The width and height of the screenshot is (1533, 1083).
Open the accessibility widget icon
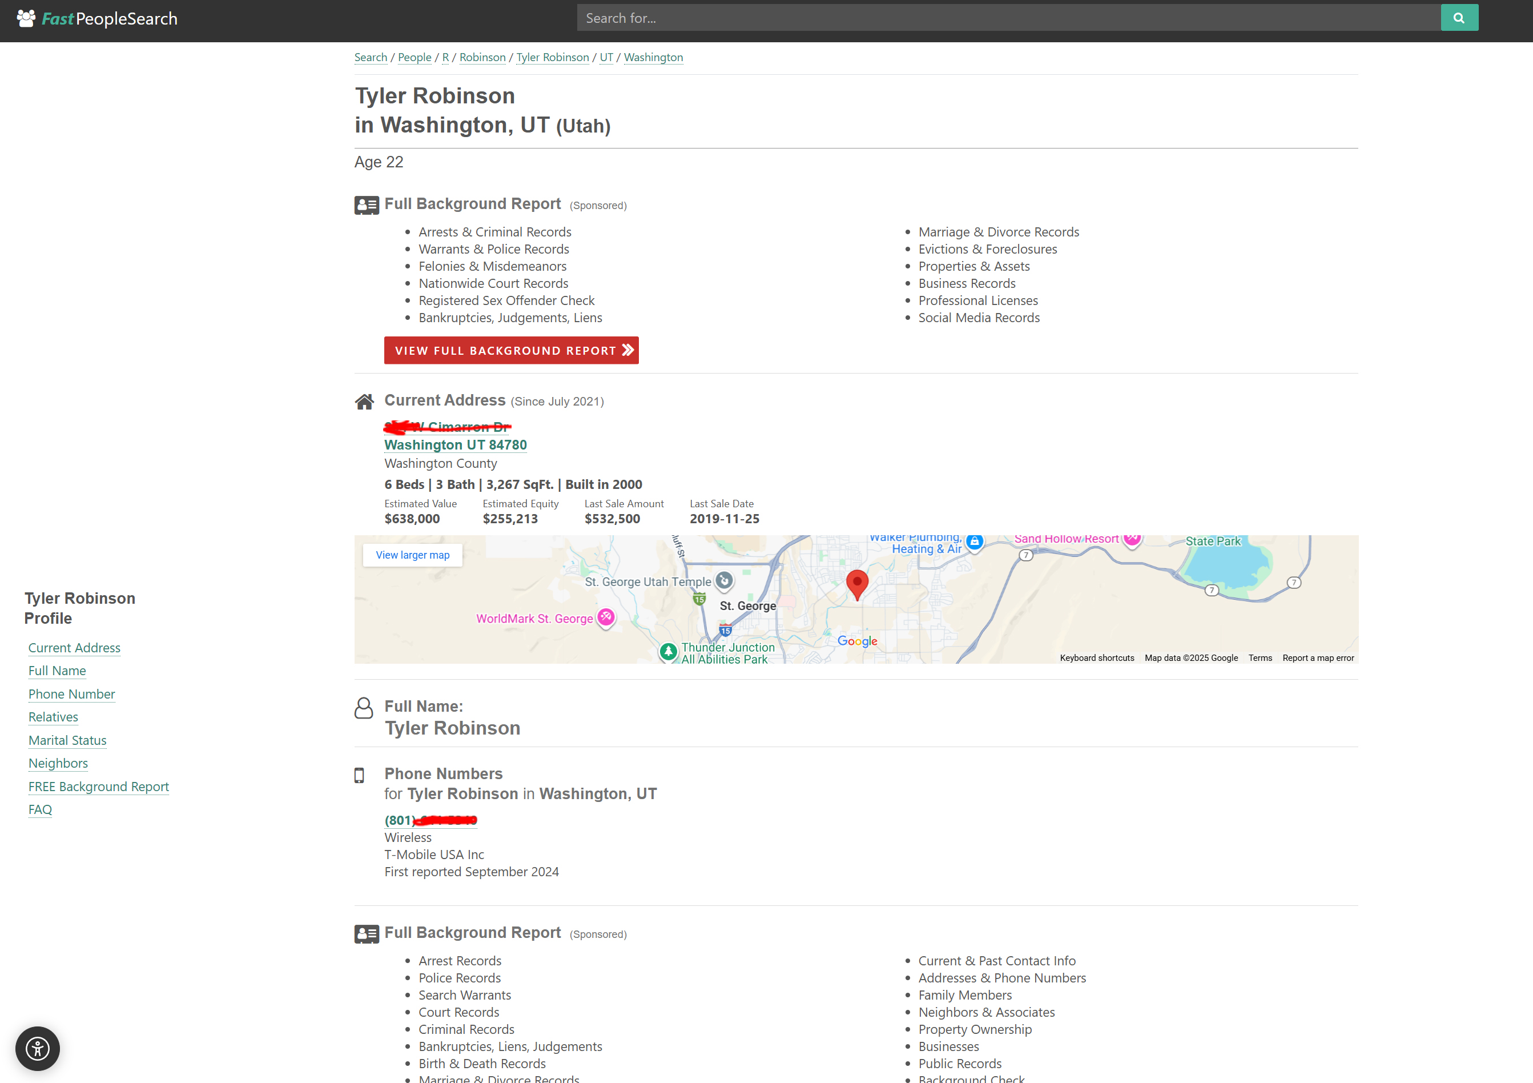[x=37, y=1048]
